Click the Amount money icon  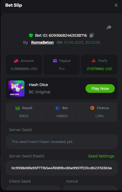point(16,61)
